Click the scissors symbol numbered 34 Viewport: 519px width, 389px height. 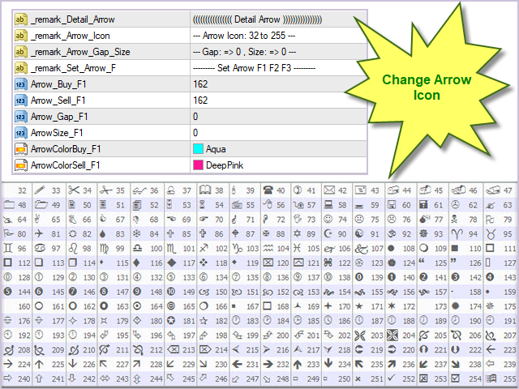click(74, 190)
